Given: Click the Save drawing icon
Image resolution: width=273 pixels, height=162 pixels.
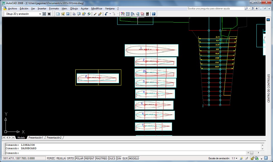Looking at the screenshot, I should 68,14.
